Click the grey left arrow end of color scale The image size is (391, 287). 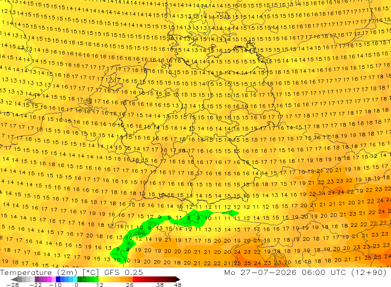click(14, 279)
